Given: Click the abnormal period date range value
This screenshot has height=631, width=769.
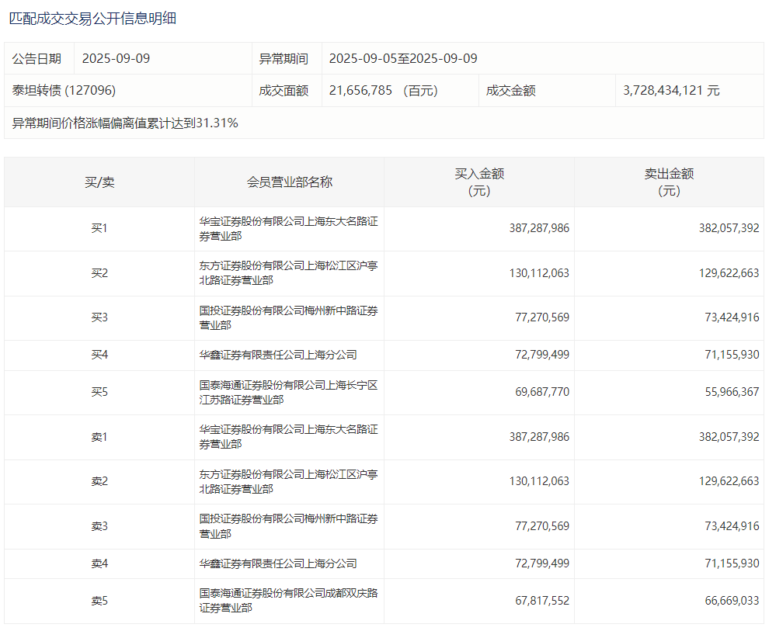Looking at the screenshot, I should click(403, 59).
